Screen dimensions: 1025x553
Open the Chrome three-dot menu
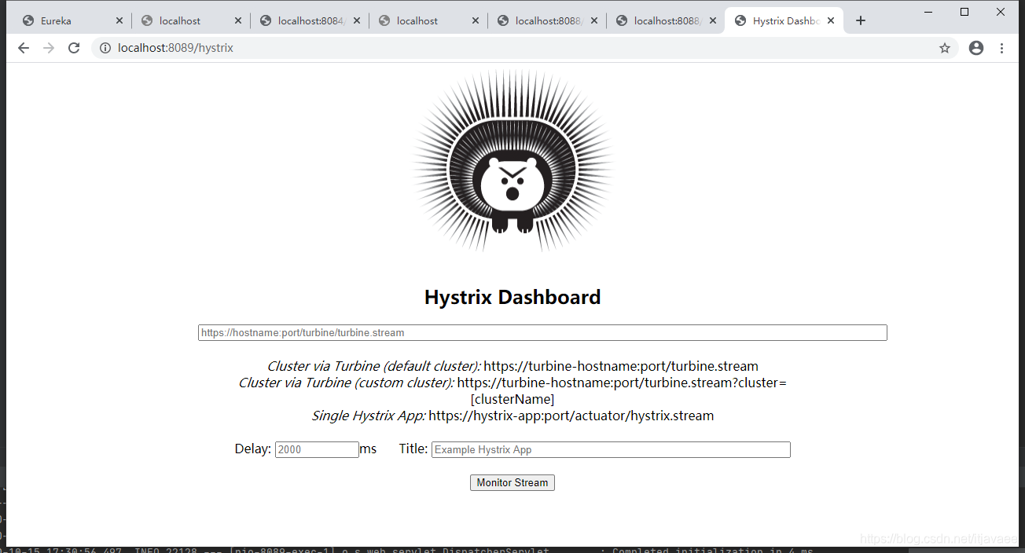(1001, 48)
